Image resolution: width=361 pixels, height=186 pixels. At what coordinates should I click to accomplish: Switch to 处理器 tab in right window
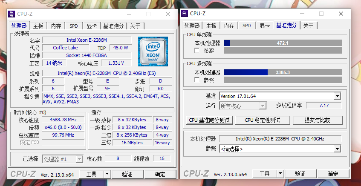(192, 26)
